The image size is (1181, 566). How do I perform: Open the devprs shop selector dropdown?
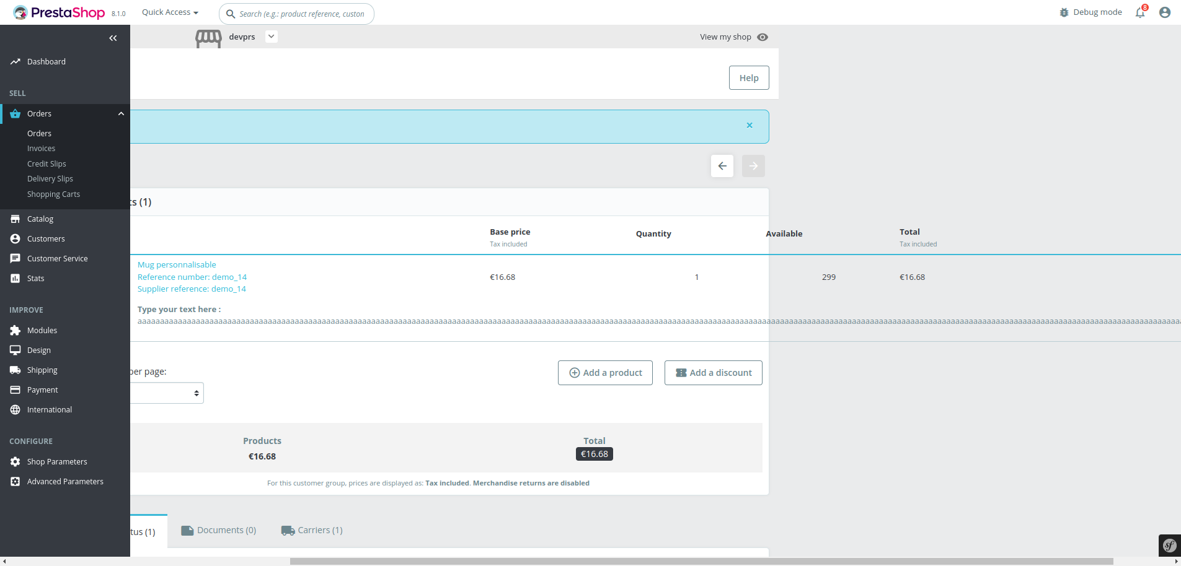pyautogui.click(x=271, y=37)
